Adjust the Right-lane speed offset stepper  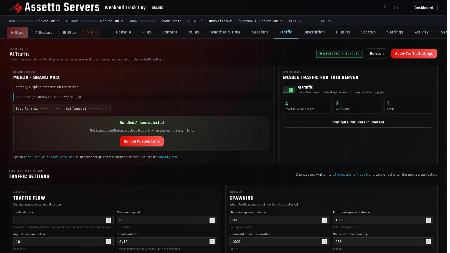pyautogui.click(x=109, y=242)
